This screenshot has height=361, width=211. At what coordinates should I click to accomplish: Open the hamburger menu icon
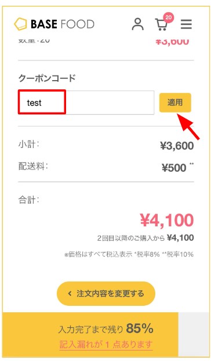[x=186, y=24]
